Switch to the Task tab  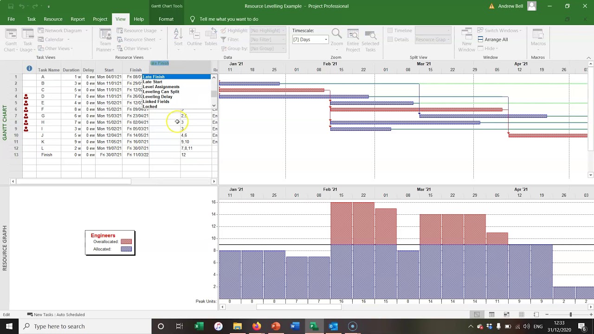click(x=31, y=19)
